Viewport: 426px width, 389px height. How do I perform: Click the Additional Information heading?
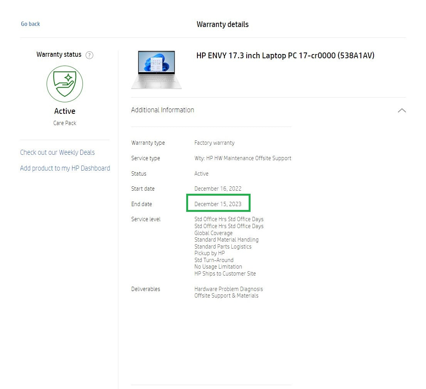(x=163, y=110)
